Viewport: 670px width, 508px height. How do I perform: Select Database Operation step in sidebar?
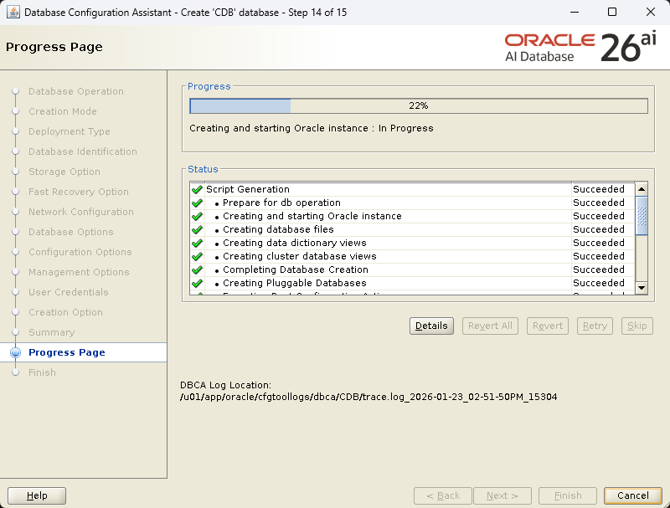(76, 91)
